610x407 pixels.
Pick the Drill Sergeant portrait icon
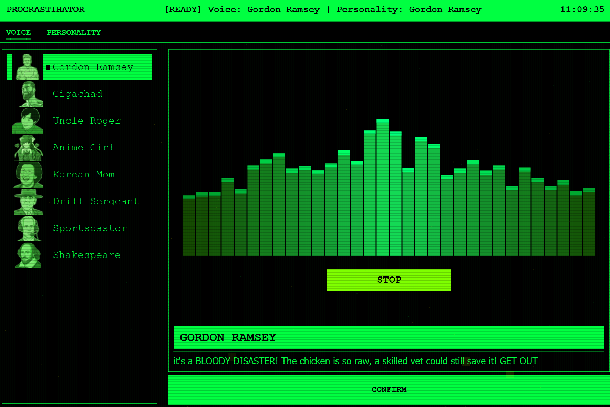pos(29,201)
